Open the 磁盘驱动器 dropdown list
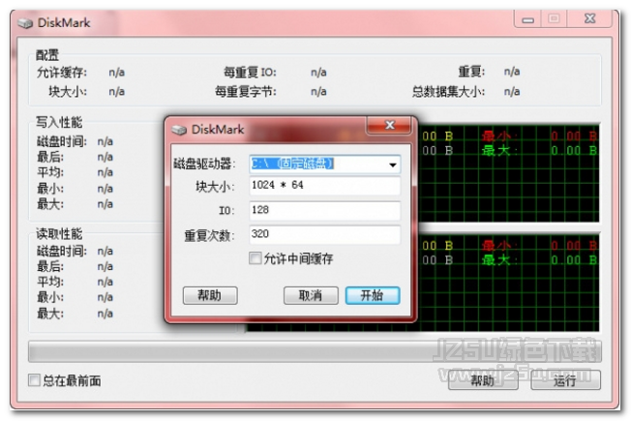Image resolution: width=631 pixels, height=421 pixels. click(x=392, y=165)
